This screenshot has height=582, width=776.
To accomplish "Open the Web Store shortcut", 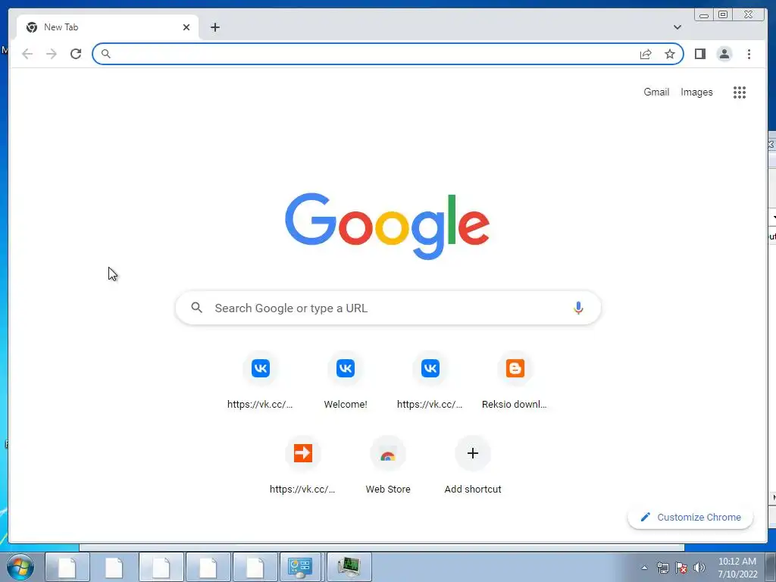I will coord(388,466).
